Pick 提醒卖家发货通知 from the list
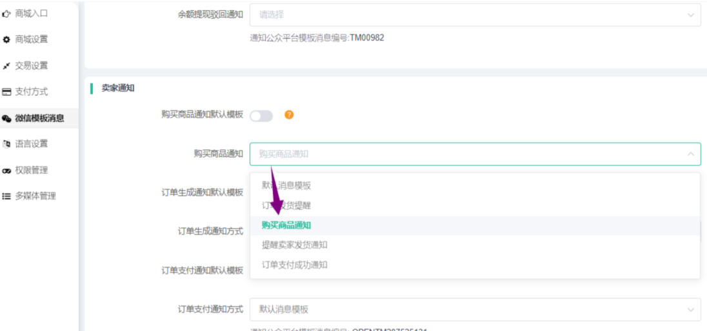Image resolution: width=707 pixels, height=331 pixels. 294,245
